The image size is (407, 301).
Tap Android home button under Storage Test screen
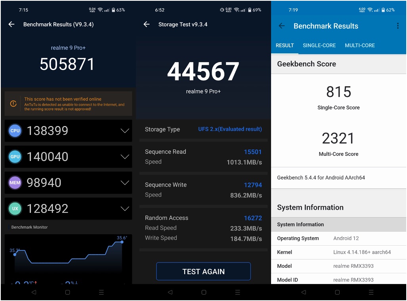204,292
